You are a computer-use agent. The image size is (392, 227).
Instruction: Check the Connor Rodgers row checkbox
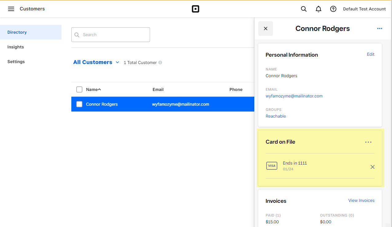click(x=79, y=104)
